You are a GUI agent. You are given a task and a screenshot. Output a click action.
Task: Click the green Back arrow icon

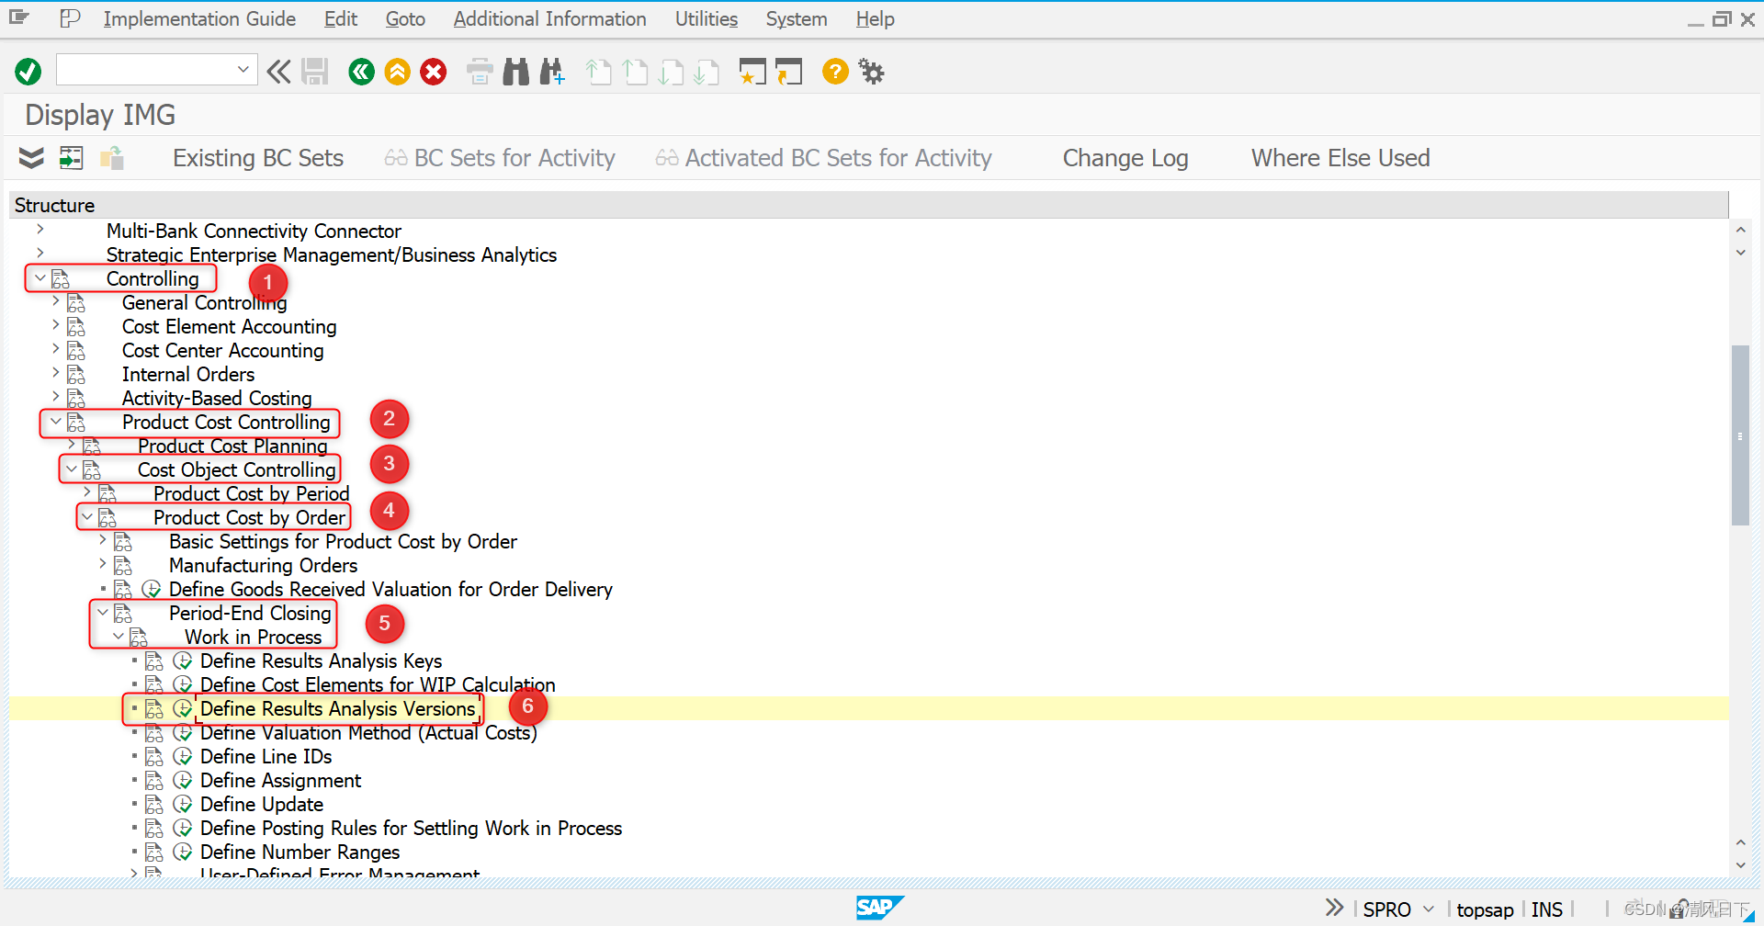[x=362, y=71]
